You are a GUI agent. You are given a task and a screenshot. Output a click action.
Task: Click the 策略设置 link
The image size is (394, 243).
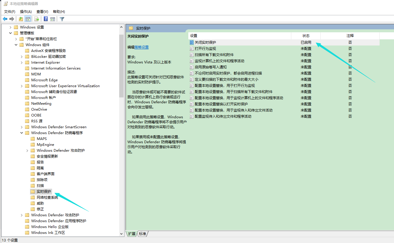click(x=142, y=47)
